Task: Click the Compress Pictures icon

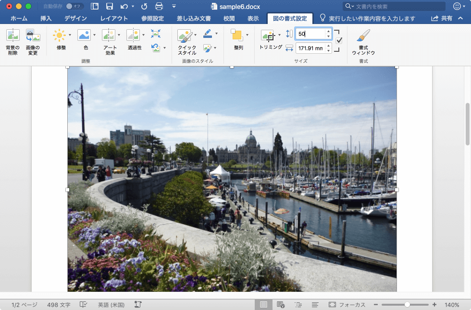Action: (156, 34)
